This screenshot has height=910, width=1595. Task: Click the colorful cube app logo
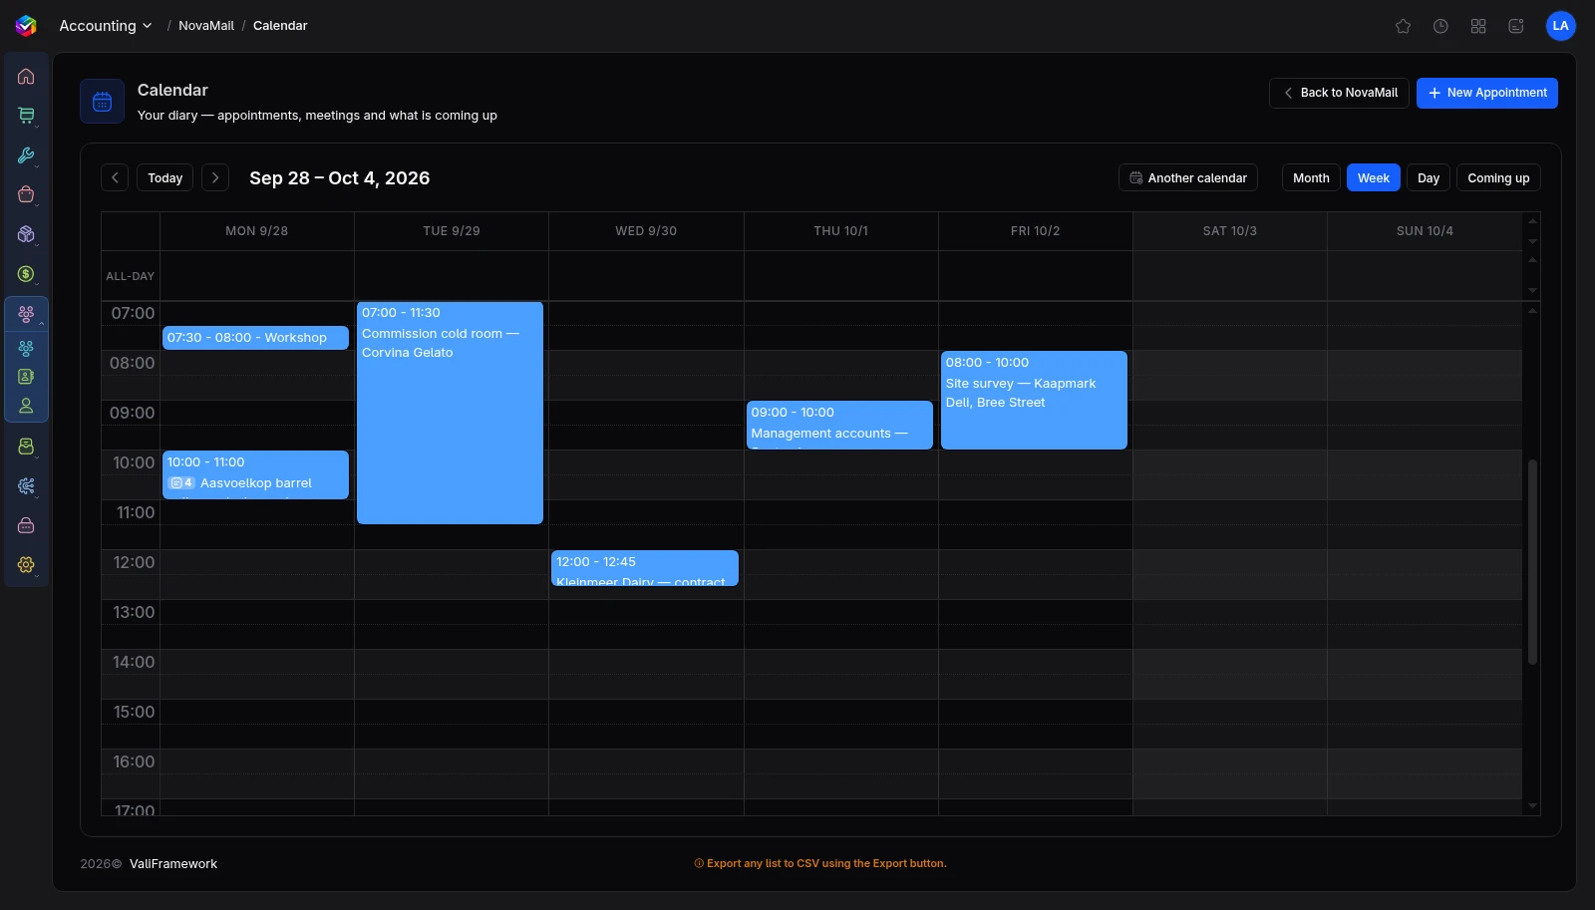pyautogui.click(x=26, y=26)
